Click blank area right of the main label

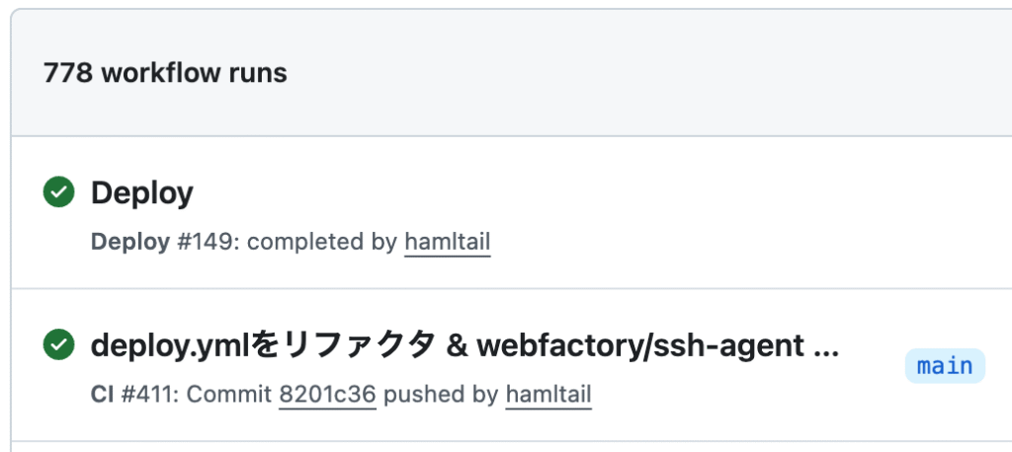click(x=998, y=366)
